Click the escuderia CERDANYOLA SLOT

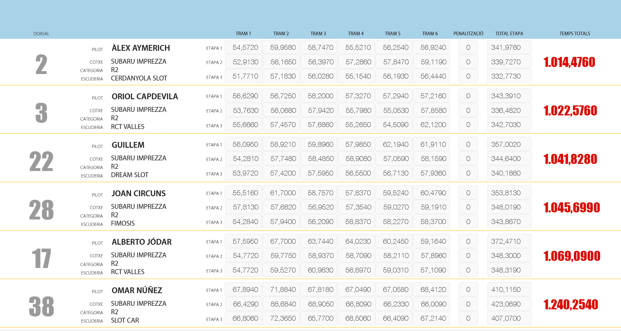pyautogui.click(x=139, y=78)
